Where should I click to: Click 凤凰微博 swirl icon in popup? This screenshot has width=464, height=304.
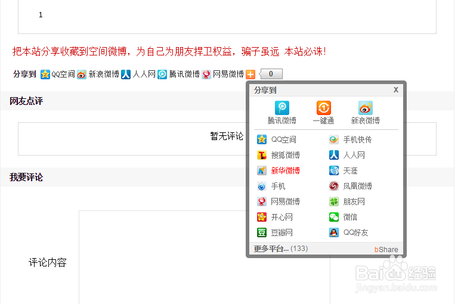coord(334,186)
